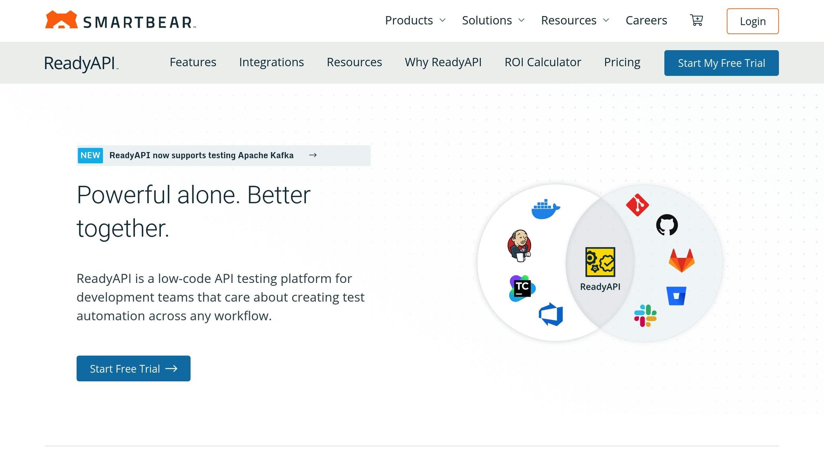This screenshot has height=463, width=824.
Task: Go to the Careers page
Action: [x=646, y=20]
